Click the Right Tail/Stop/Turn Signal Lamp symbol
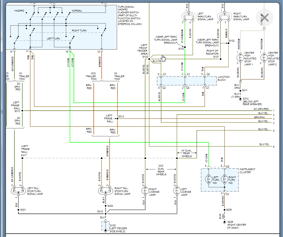The height and width of the screenshot is (237, 283). pos(106,191)
